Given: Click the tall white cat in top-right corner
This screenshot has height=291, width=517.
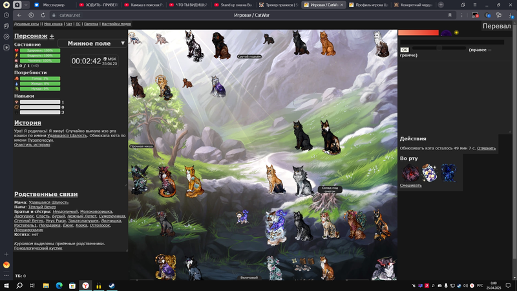Looking at the screenshot, I should [381, 45].
